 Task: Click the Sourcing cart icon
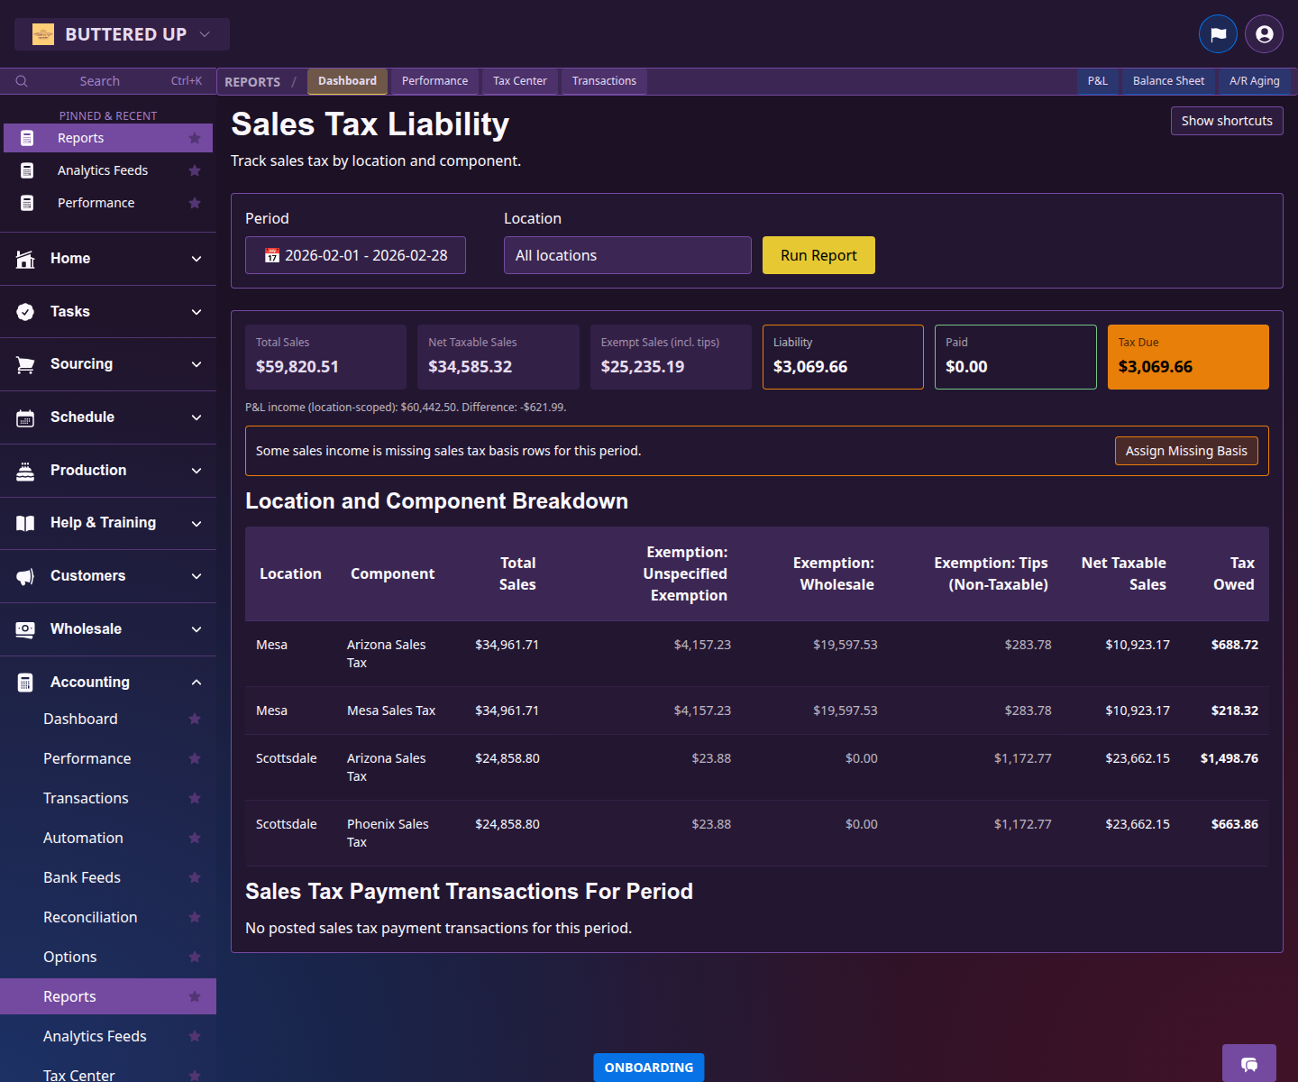pyautogui.click(x=24, y=363)
